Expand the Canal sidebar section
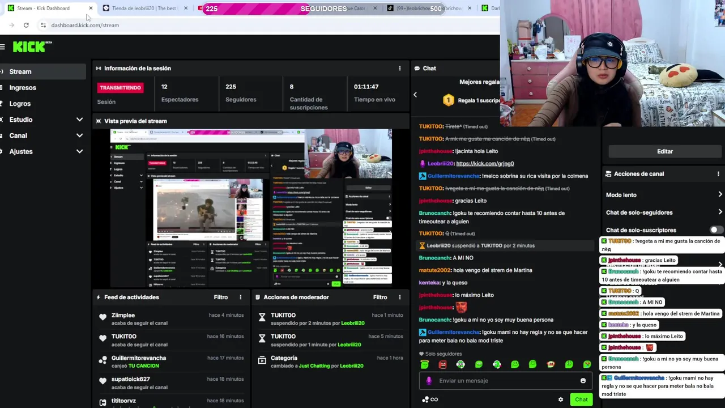 tap(79, 135)
